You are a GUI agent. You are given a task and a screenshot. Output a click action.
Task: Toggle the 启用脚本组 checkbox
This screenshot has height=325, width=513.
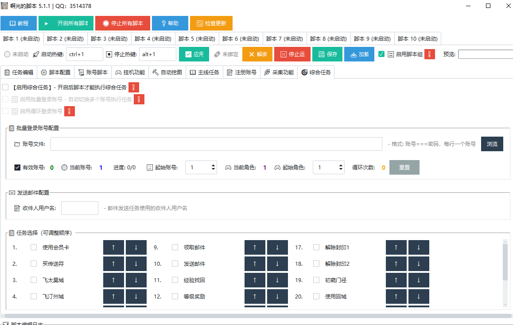[x=381, y=54]
